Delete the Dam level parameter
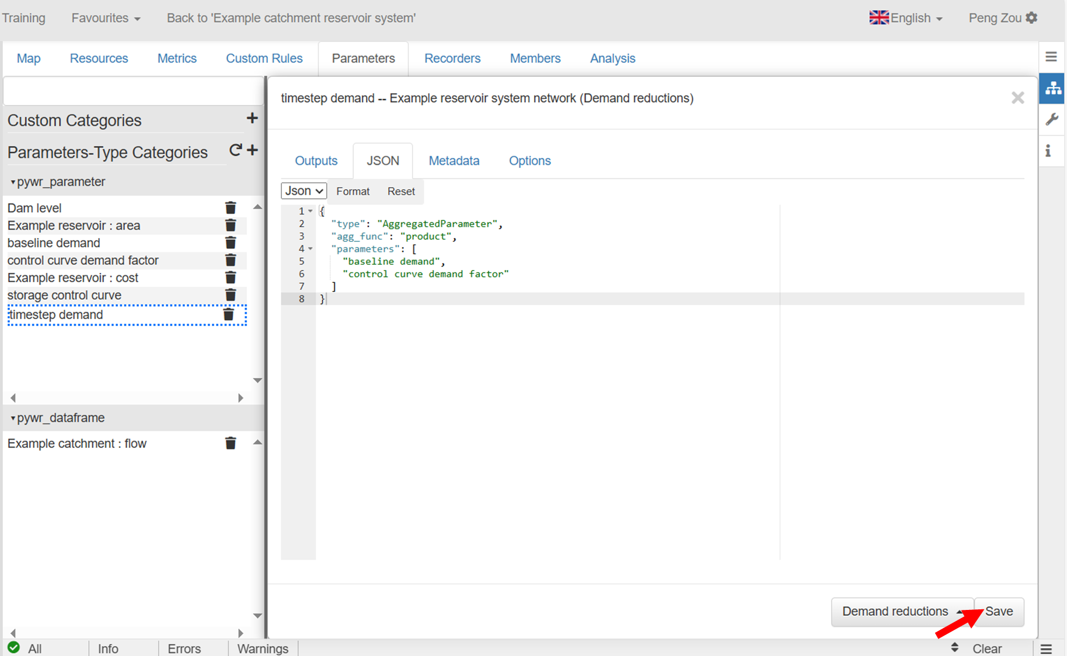The image size is (1067, 656). click(x=231, y=208)
